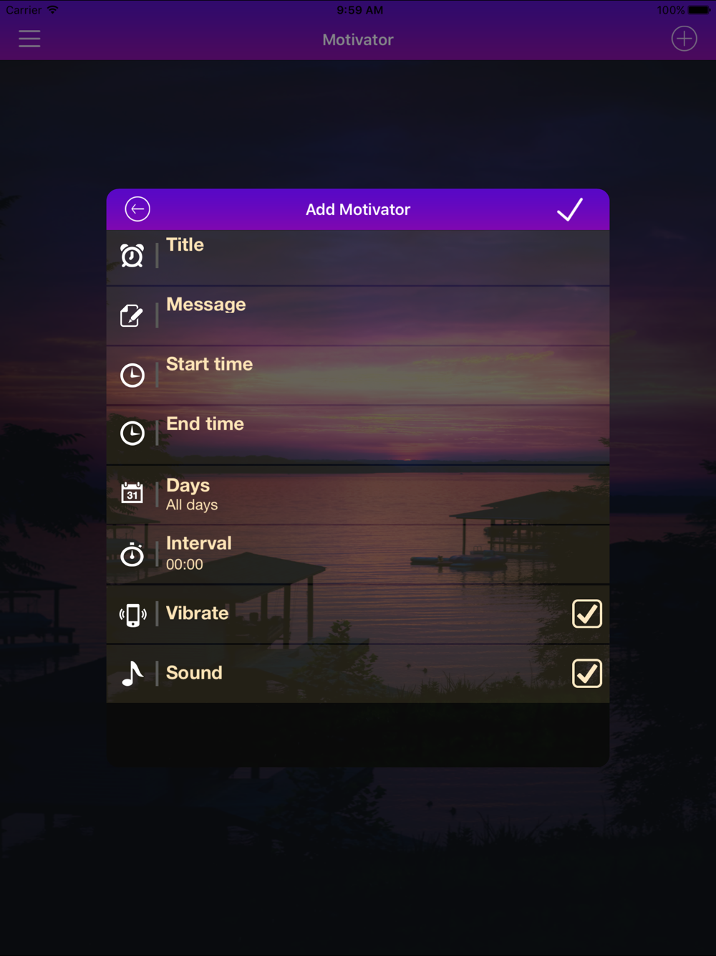Uncheck the Vibrate checkbox
The height and width of the screenshot is (956, 716).
point(587,614)
